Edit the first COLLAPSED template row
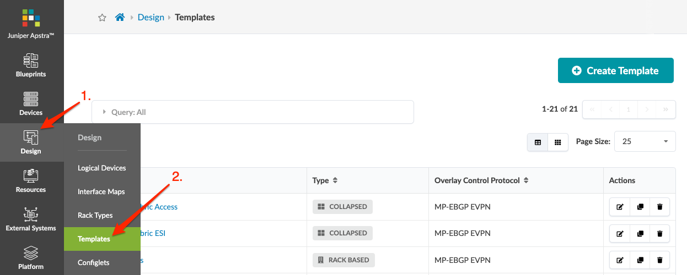Screen dimensions: 687x275 [x=620, y=207]
